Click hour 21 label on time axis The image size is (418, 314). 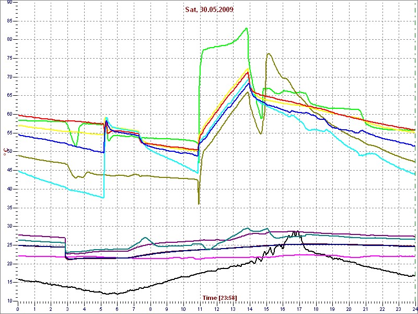pyautogui.click(x=365, y=309)
